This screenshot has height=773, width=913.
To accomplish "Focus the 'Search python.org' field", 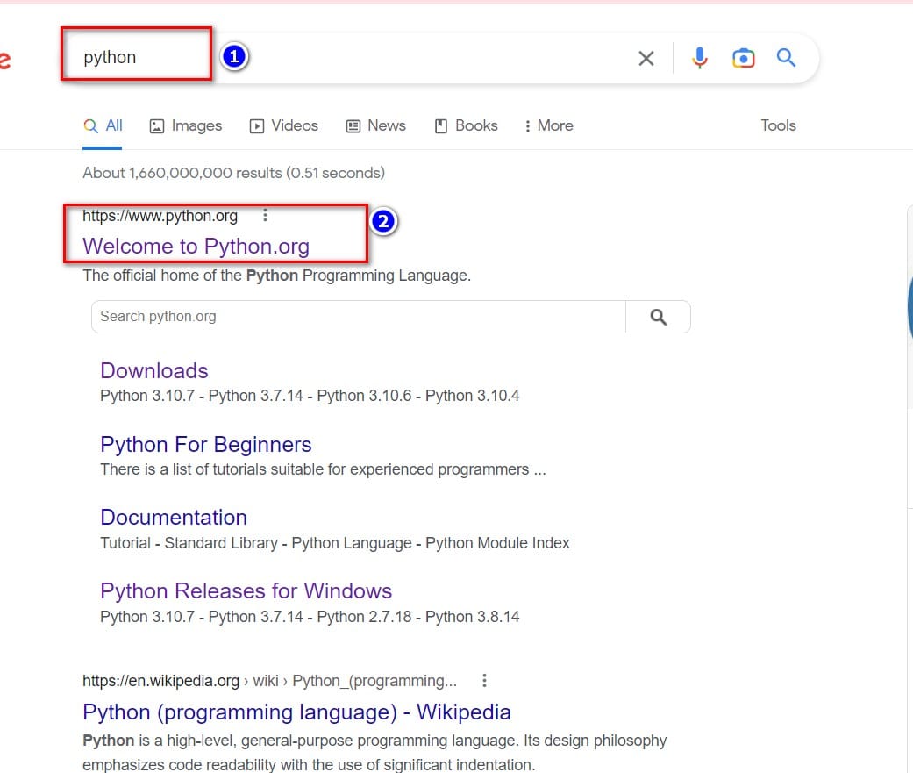I will point(358,316).
